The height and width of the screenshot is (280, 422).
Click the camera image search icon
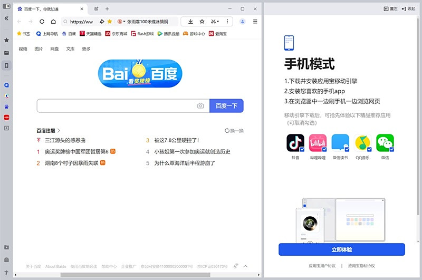point(200,106)
